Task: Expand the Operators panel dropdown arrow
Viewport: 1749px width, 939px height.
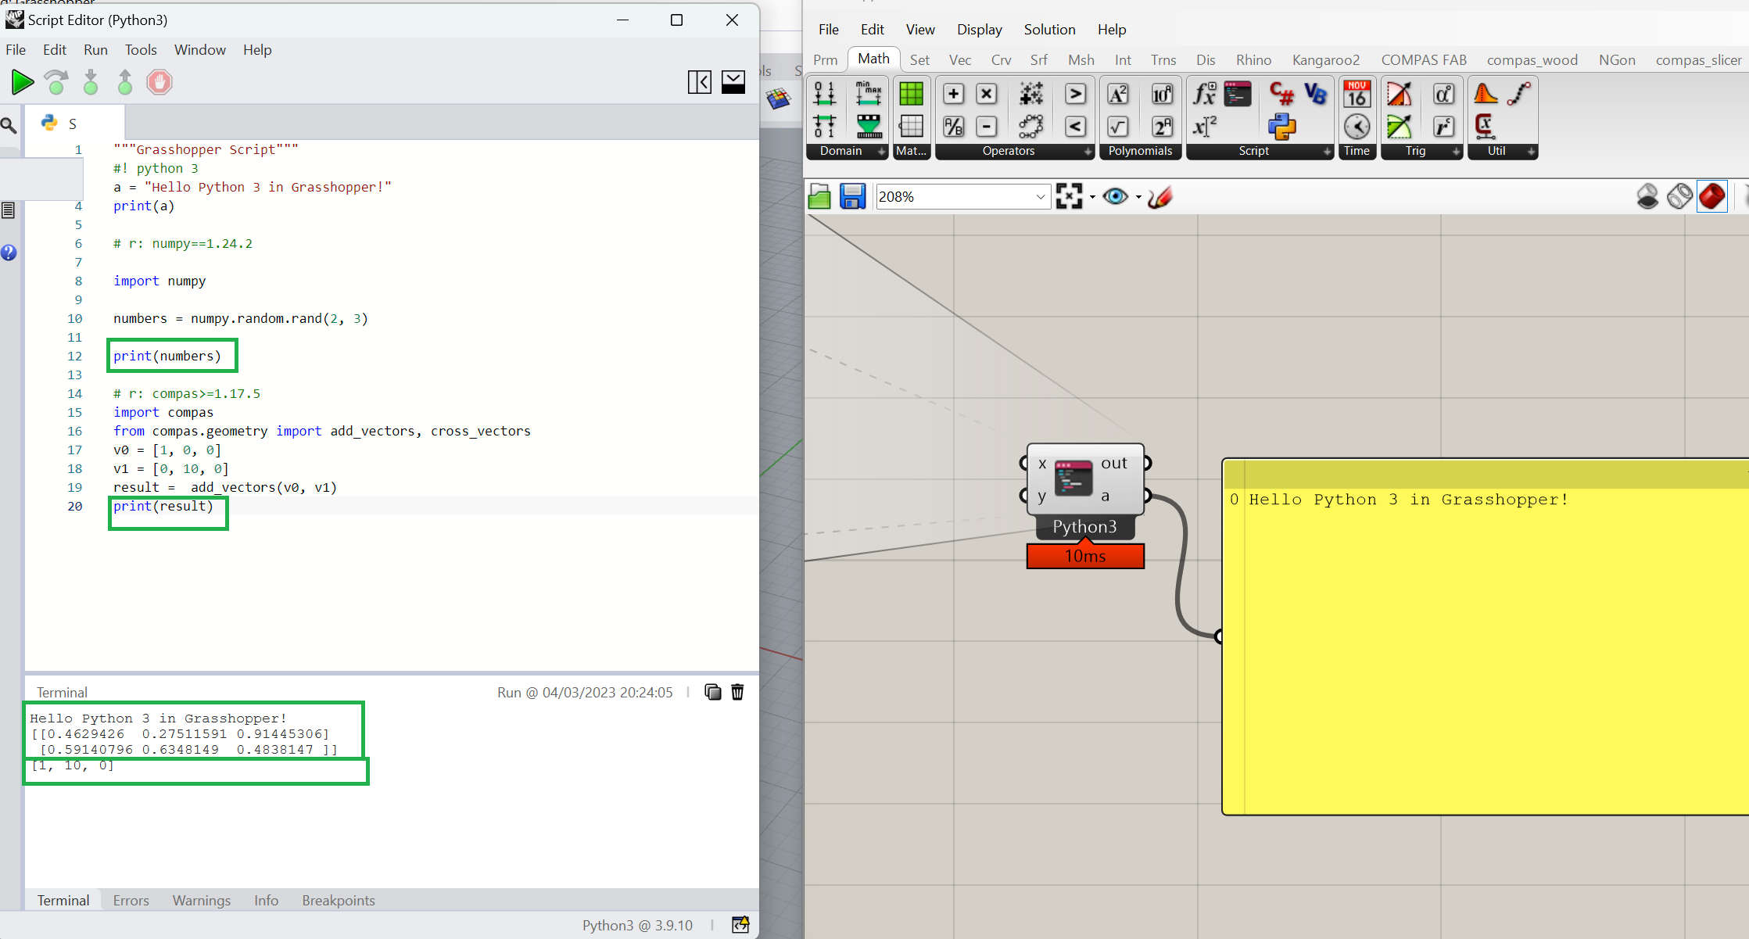Action: pyautogui.click(x=1088, y=152)
